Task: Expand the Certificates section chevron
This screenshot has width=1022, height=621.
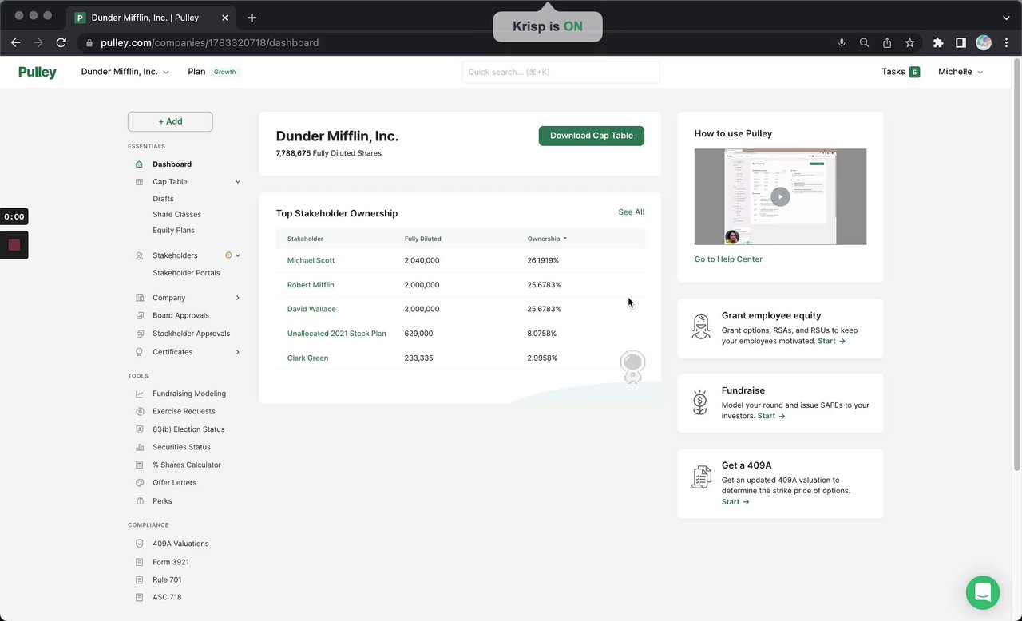Action: point(238,352)
